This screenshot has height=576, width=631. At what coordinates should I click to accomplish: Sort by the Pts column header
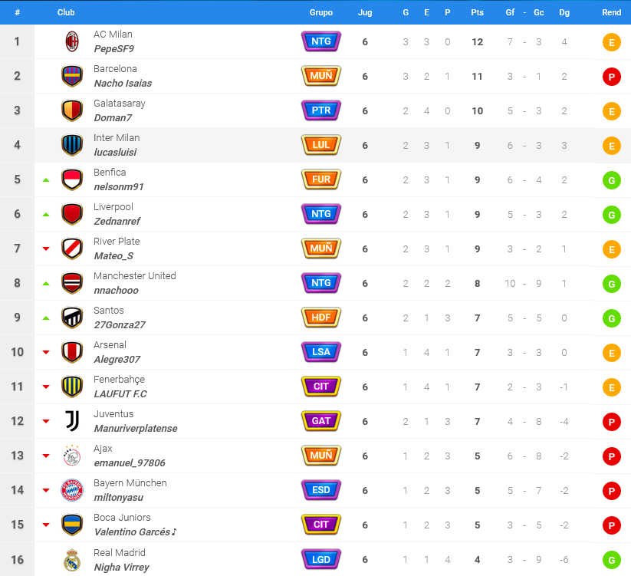477,12
